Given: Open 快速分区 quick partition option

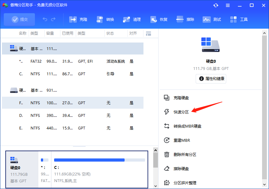Looking at the screenshot, I should (x=181, y=112).
